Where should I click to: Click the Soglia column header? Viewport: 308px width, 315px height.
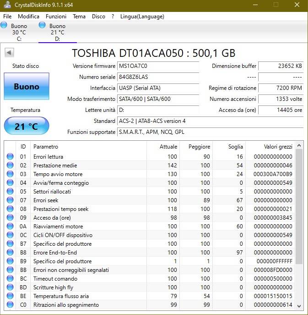tap(229, 146)
